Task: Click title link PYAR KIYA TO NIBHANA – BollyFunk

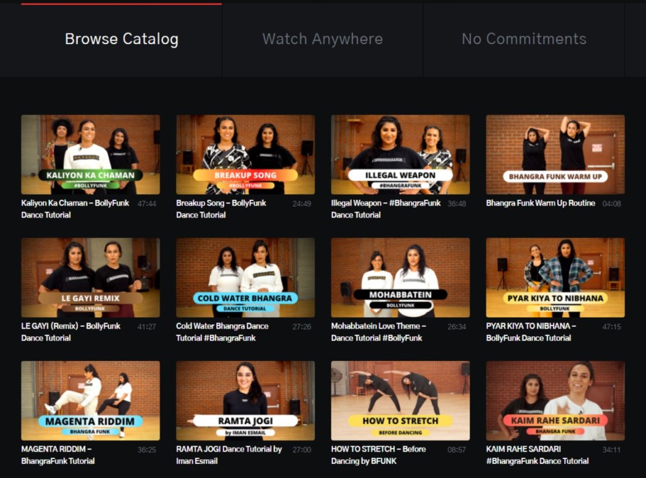Action: (531, 332)
